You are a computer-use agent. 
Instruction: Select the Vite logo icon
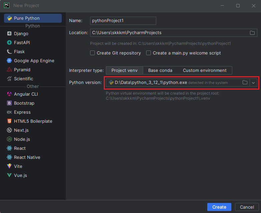(x=9, y=166)
